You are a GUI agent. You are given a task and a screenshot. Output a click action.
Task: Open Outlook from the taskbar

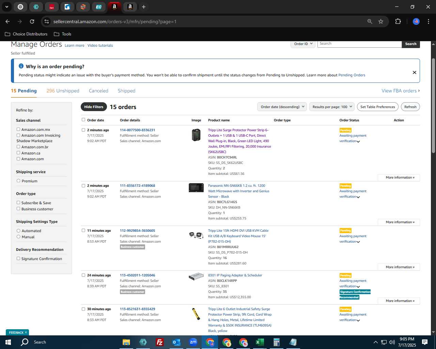point(176,342)
